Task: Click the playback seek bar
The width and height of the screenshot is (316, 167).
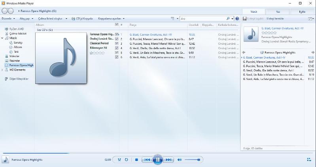Action: [x=158, y=153]
